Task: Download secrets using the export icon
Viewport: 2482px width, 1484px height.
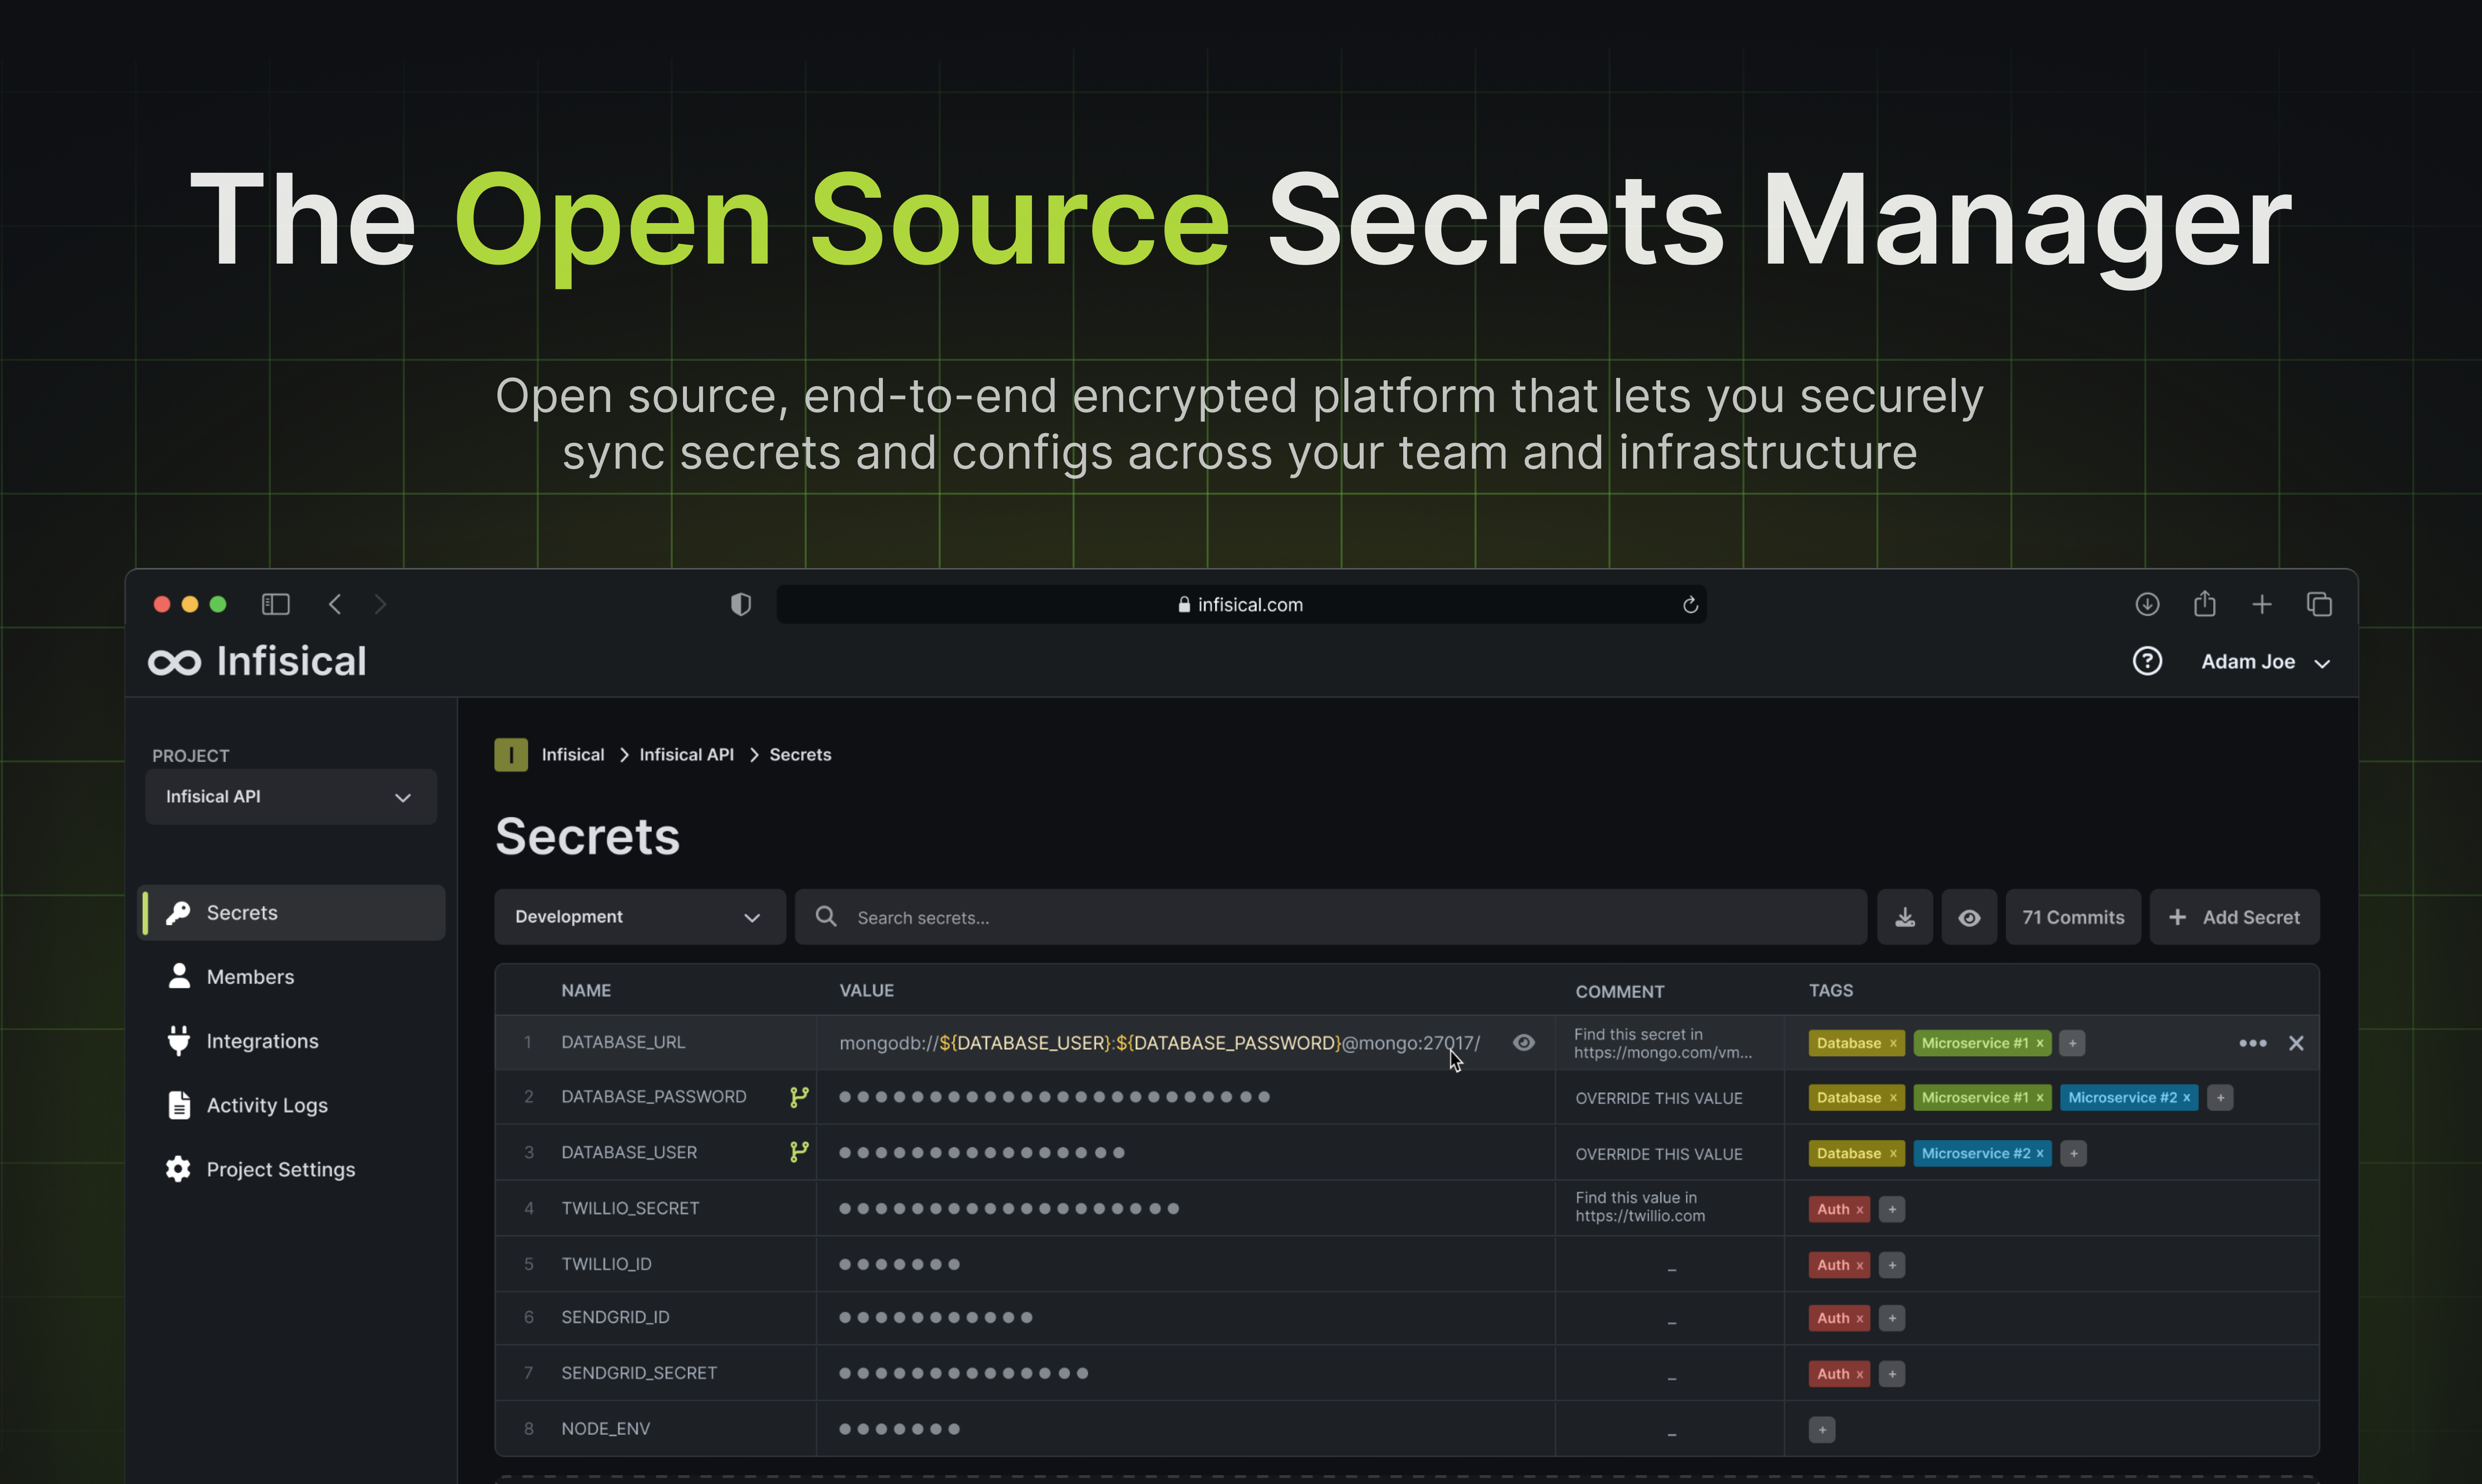Action: pyautogui.click(x=1904, y=916)
